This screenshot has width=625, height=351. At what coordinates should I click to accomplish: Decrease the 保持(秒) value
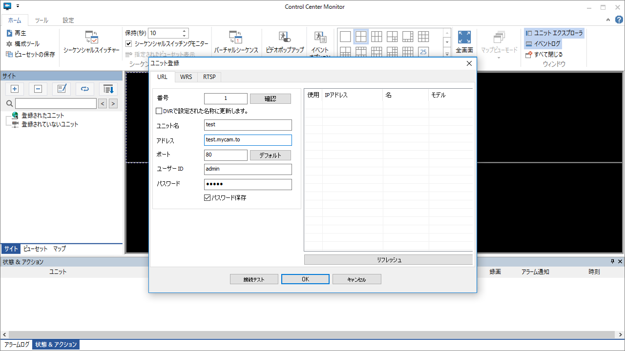coord(185,36)
